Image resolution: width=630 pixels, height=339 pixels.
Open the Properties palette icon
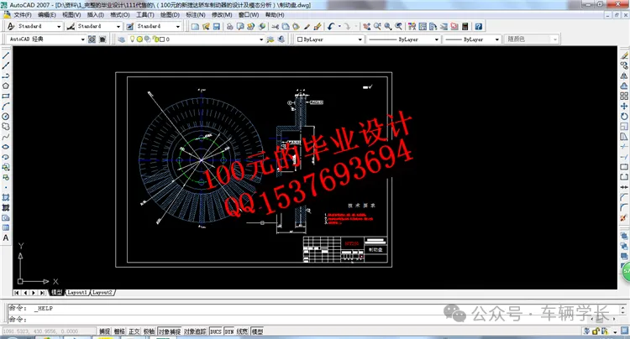pyautogui.click(x=412, y=27)
